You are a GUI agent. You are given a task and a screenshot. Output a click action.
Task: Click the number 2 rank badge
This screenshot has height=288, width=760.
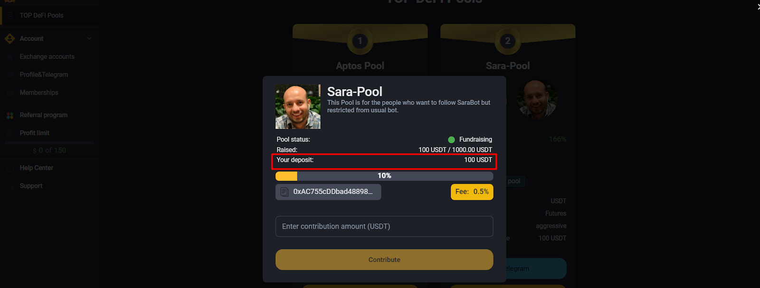pyautogui.click(x=508, y=41)
